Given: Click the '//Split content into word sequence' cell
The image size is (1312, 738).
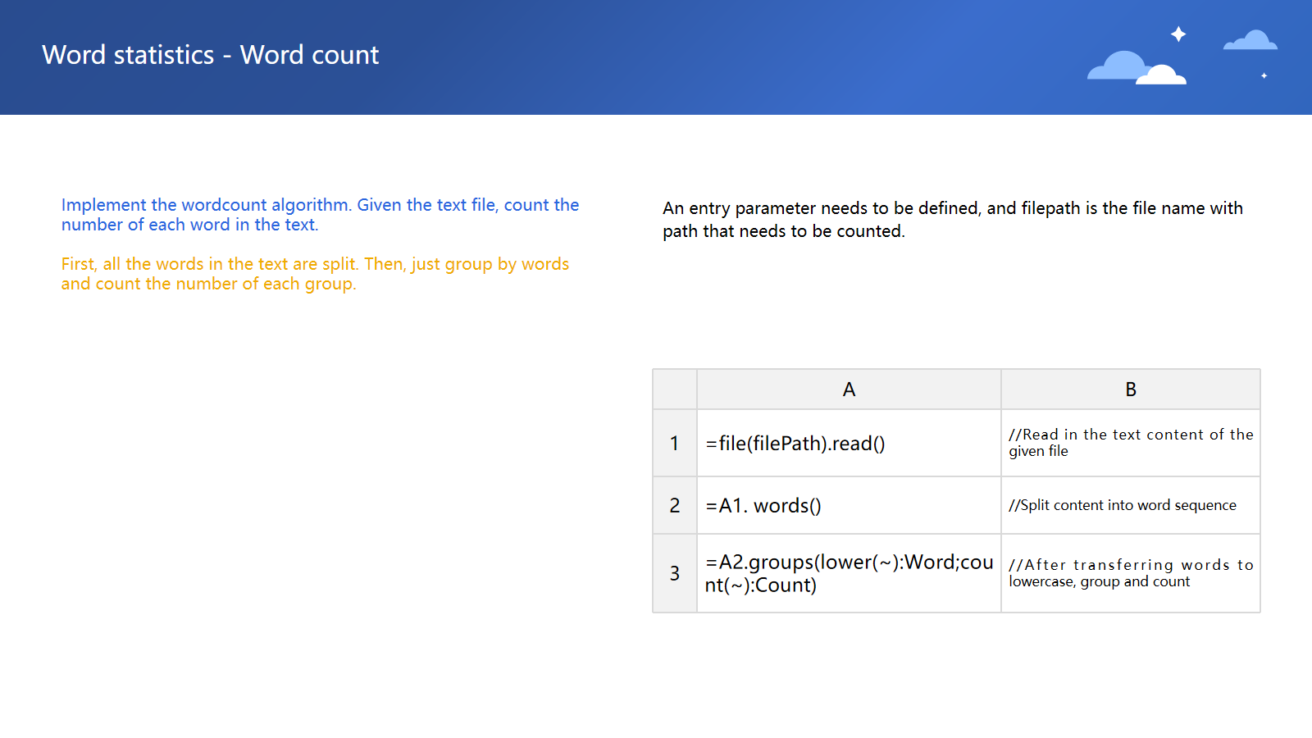Looking at the screenshot, I should [1130, 506].
